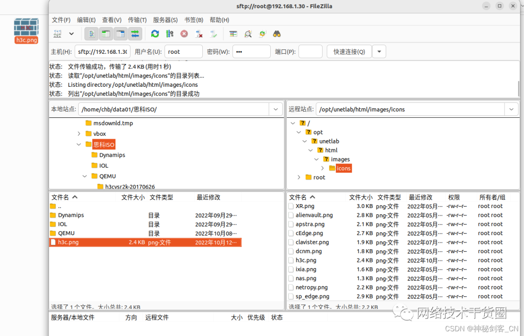This screenshot has height=336, width=524.
Task: Collapse the QEMU folder in local tree
Action: [84, 176]
